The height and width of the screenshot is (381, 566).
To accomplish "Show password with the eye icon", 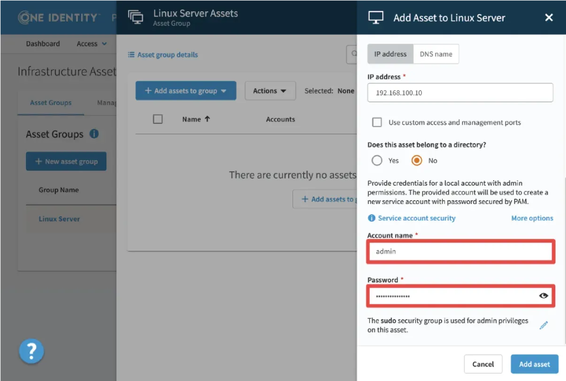I will pos(543,296).
